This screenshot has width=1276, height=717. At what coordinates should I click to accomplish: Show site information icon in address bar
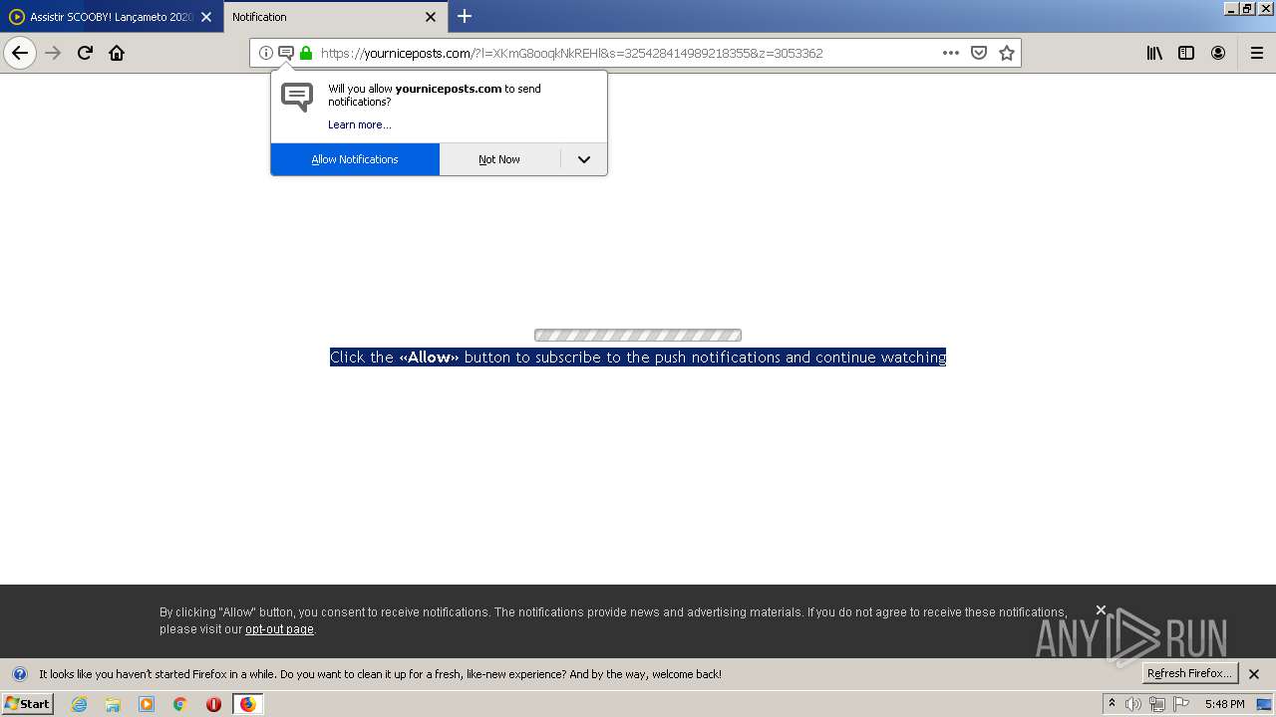point(266,53)
